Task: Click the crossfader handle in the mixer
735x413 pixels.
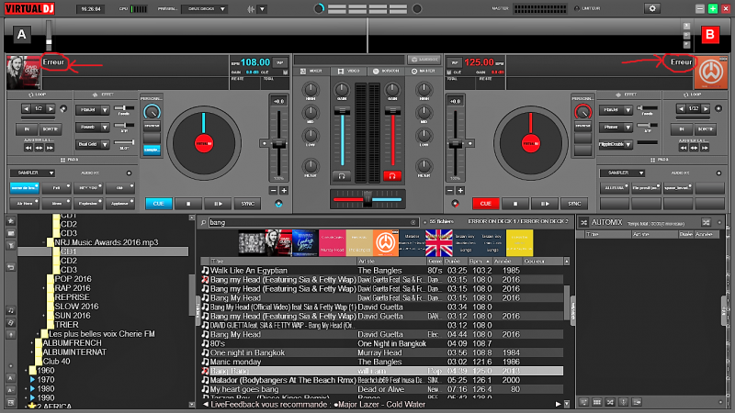Action: coord(367,199)
